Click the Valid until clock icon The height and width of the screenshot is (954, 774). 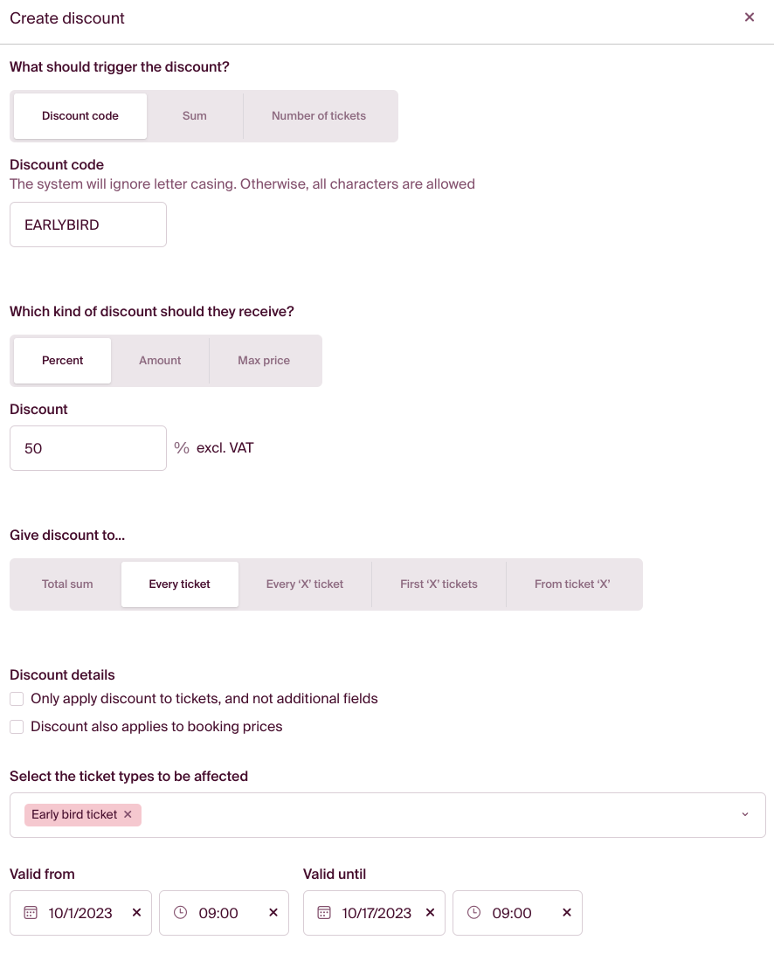coord(474,913)
